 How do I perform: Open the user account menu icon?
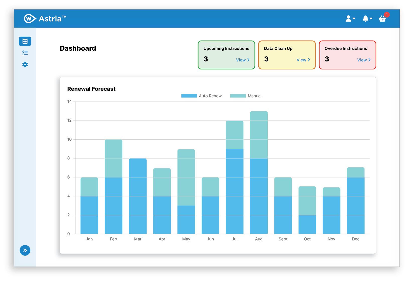point(350,19)
